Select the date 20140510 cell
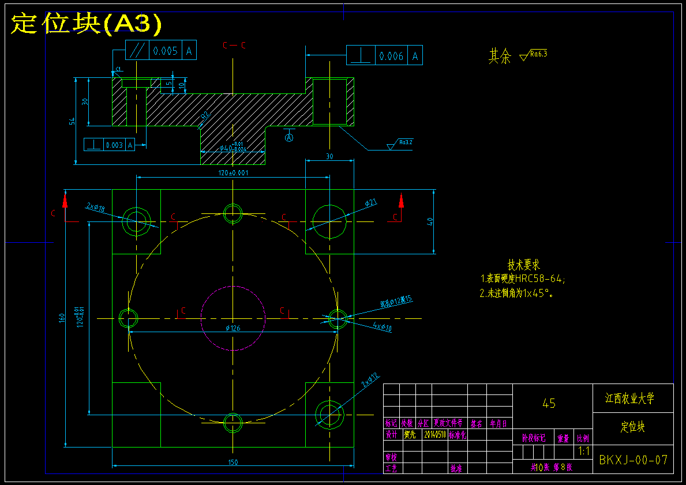Image resolution: width=686 pixels, height=485 pixels. [435, 435]
